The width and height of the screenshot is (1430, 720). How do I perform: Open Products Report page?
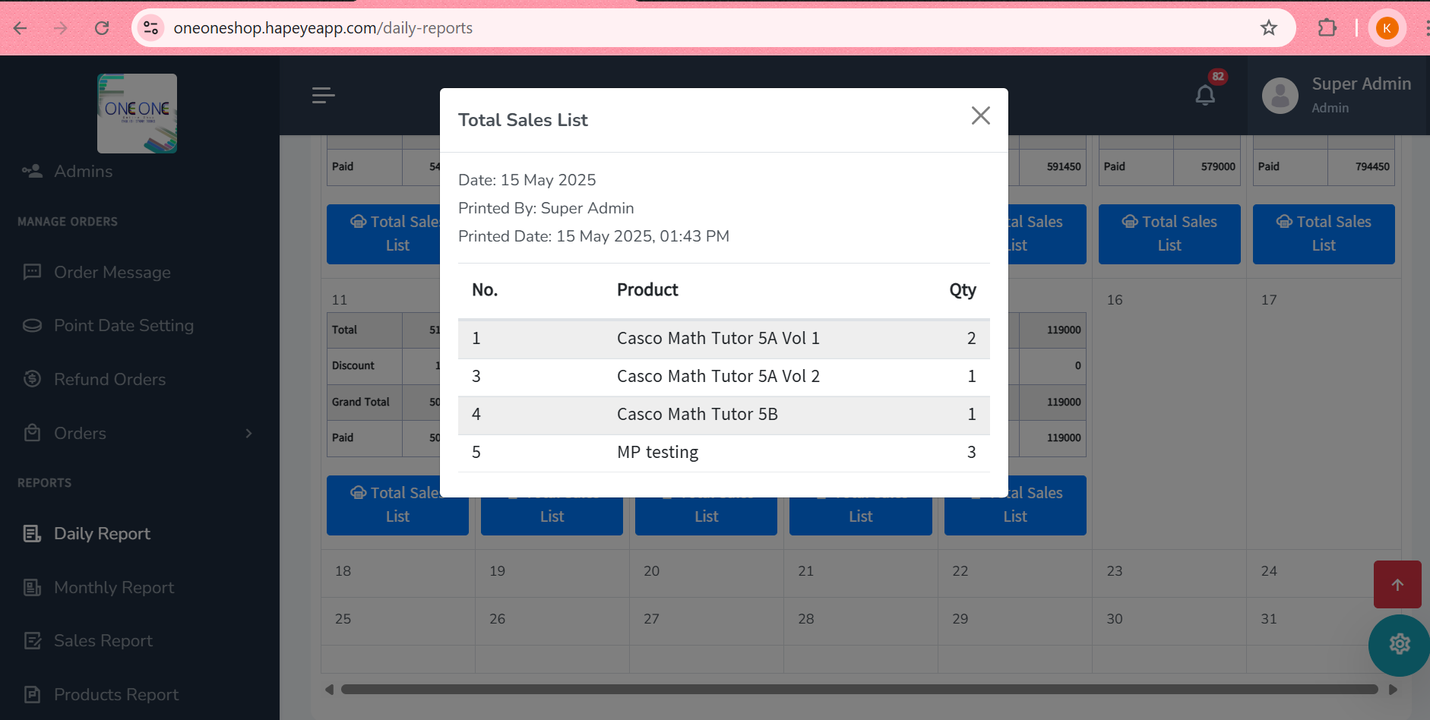(x=115, y=694)
